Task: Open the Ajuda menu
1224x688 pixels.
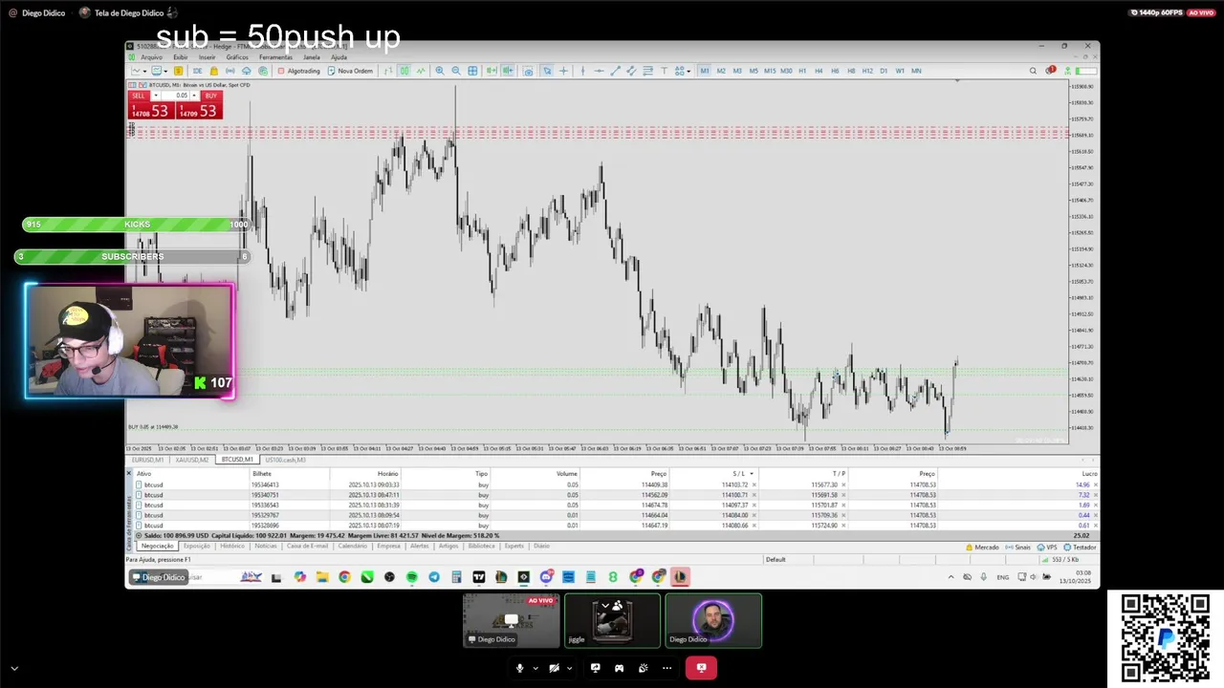Action: (339, 57)
